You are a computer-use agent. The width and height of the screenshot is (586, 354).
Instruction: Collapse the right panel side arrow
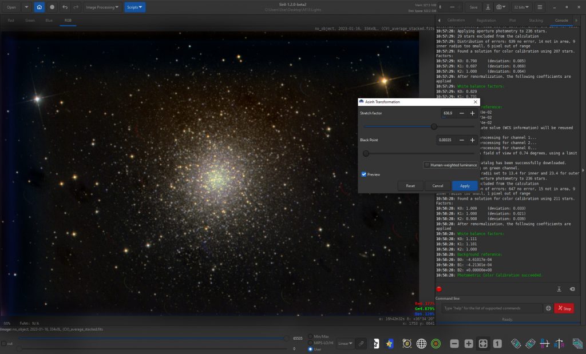coord(583,170)
